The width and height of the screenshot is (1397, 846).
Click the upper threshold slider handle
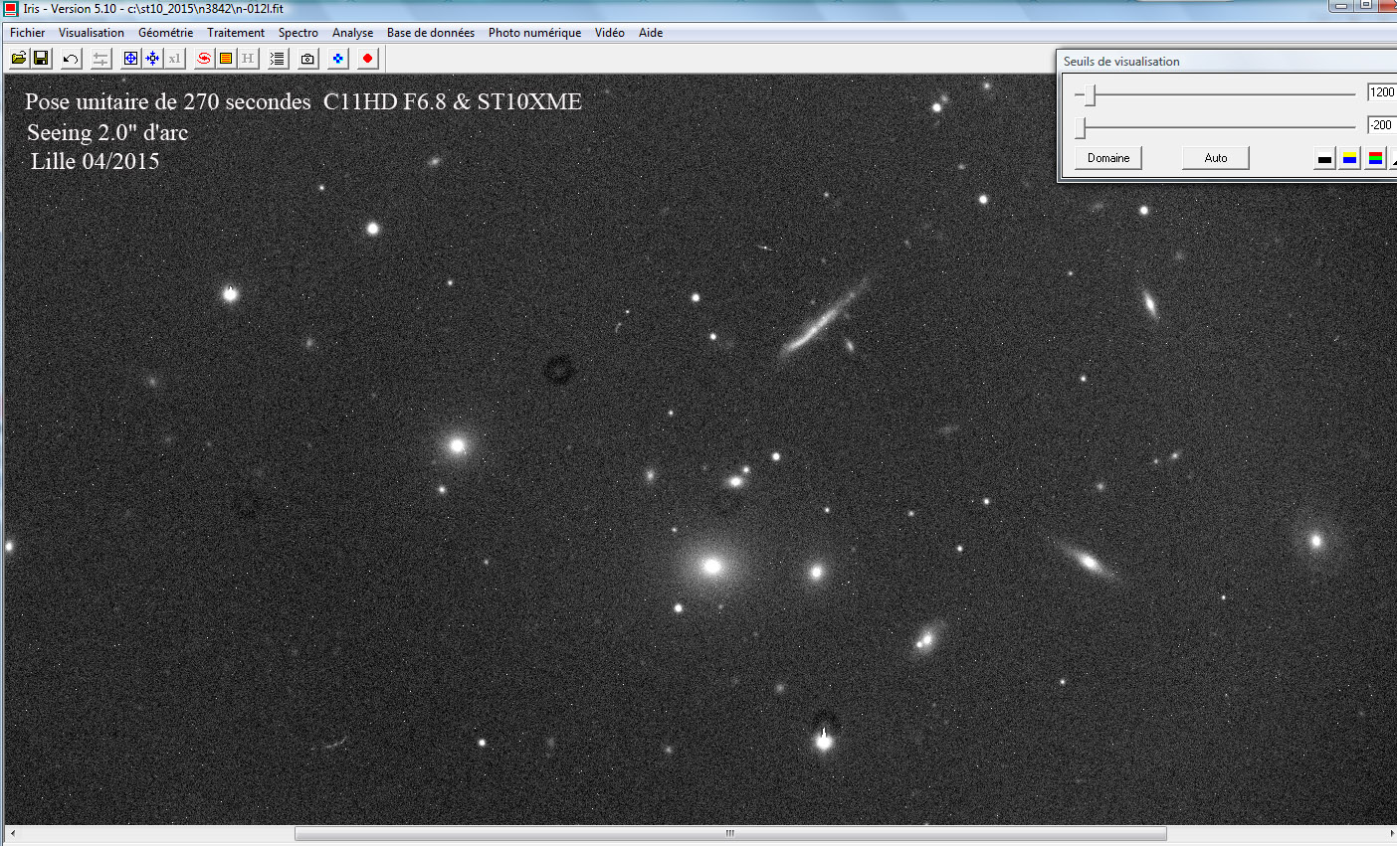pos(1091,95)
